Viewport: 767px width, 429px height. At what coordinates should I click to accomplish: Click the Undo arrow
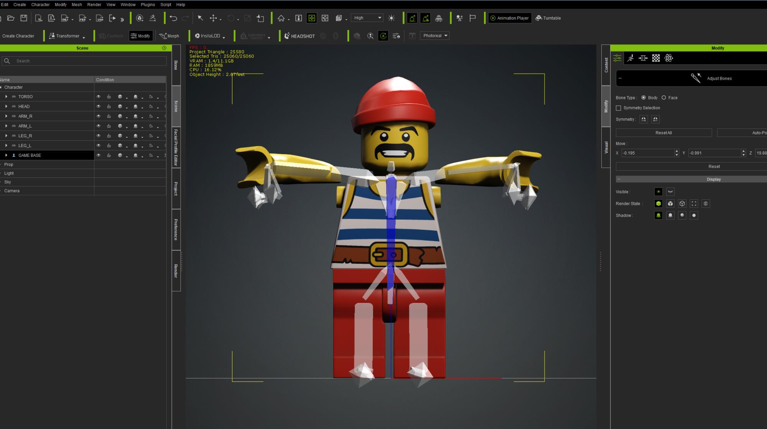point(173,18)
